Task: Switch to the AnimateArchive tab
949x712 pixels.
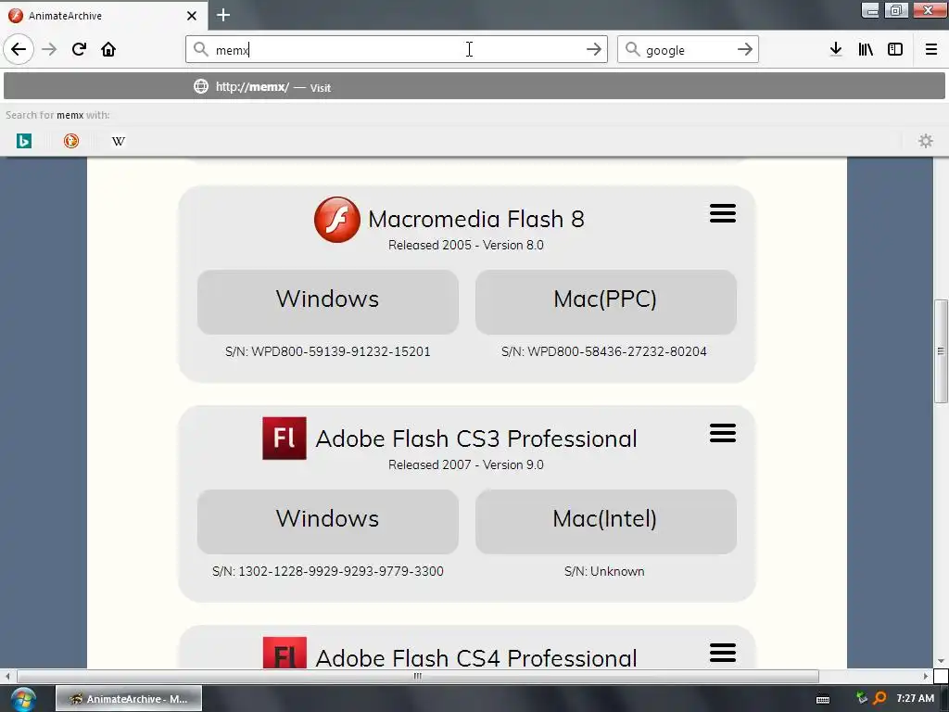Action: [x=103, y=15]
